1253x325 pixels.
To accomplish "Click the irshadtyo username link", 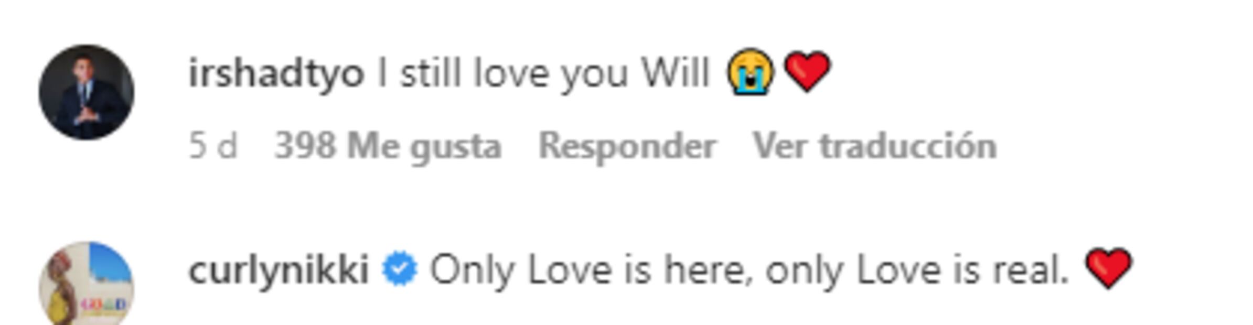I will click(x=276, y=74).
